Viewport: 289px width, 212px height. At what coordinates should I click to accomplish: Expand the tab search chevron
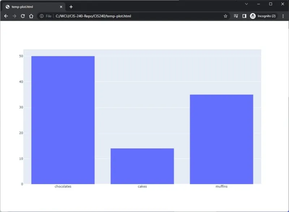246,4
